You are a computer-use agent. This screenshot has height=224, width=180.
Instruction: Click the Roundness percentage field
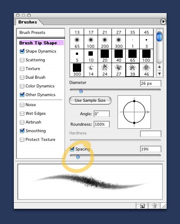[x=101, y=124]
